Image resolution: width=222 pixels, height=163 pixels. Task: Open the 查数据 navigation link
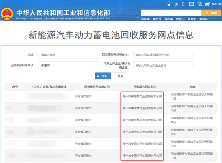pos(192,19)
